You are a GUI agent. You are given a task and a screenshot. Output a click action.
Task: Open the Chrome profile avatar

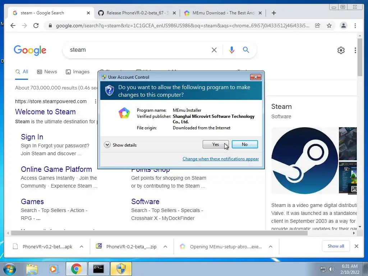pos(343,26)
